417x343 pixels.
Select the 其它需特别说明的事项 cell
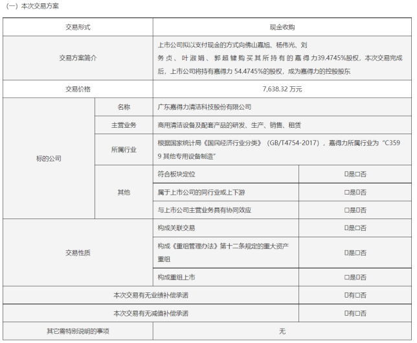click(78, 331)
